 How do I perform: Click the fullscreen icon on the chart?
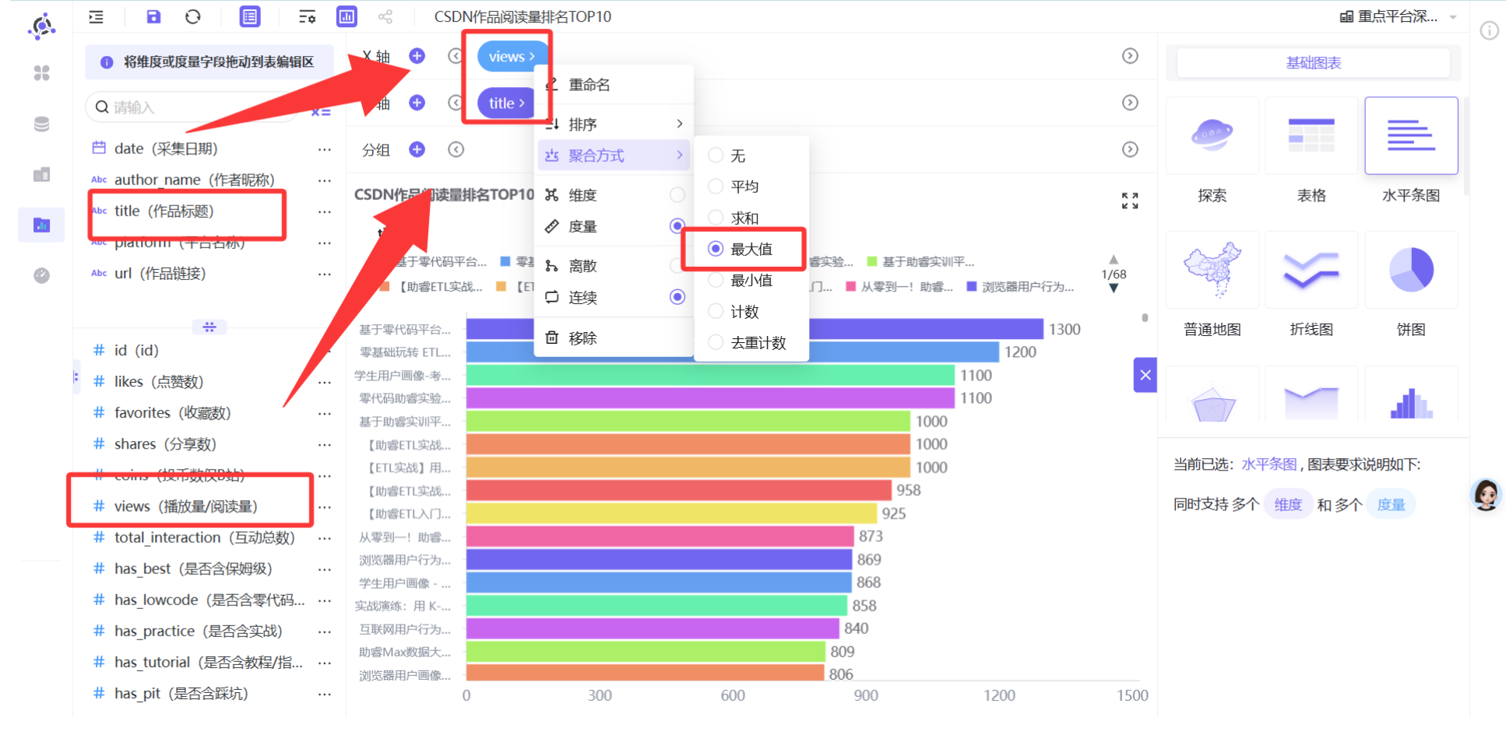click(1130, 201)
